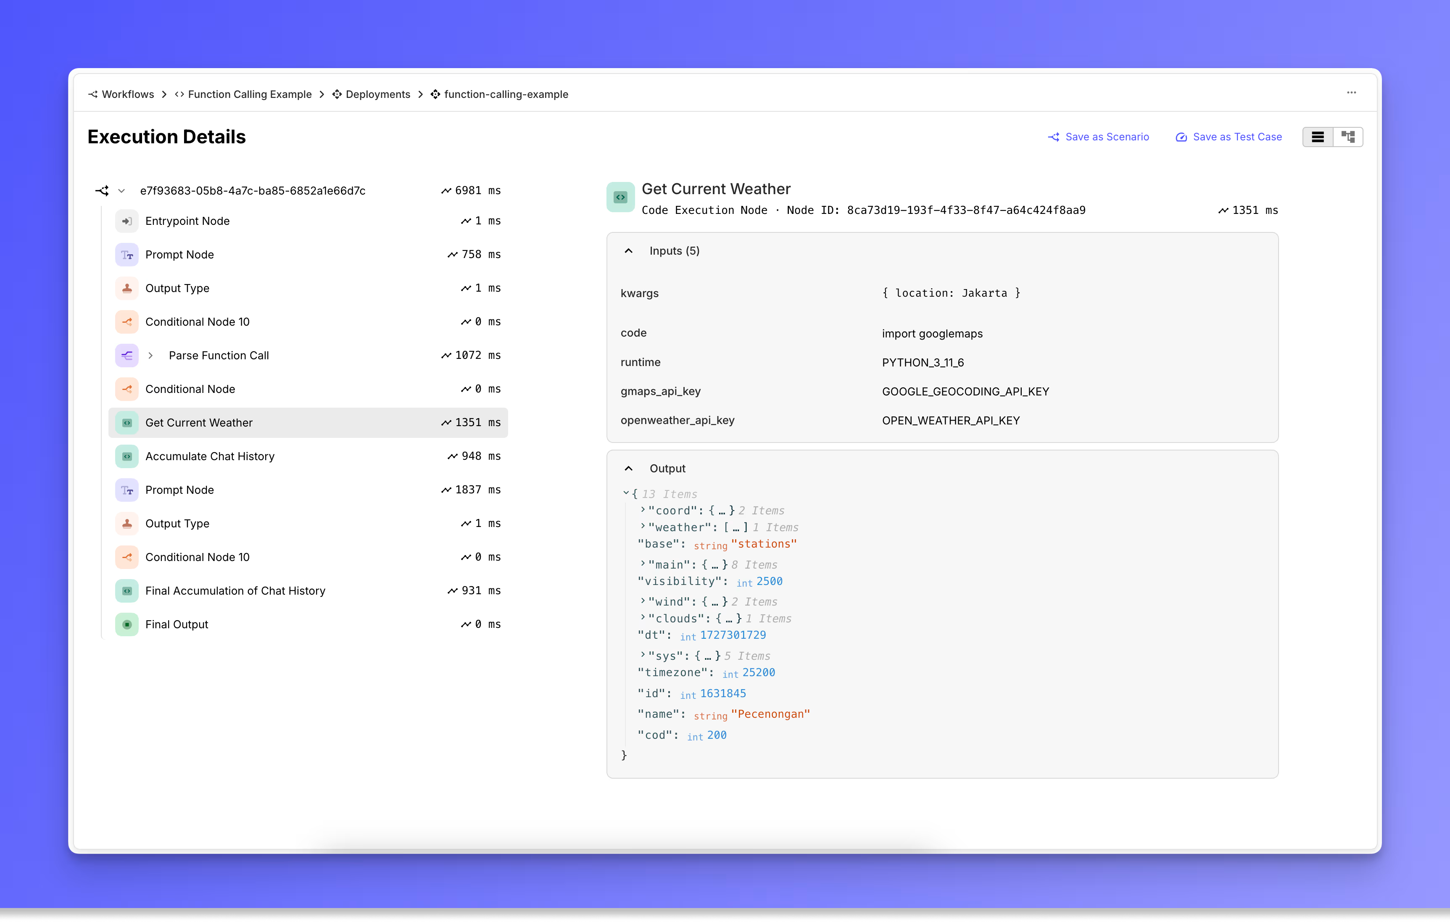Switch to list view layout

pos(1318,137)
